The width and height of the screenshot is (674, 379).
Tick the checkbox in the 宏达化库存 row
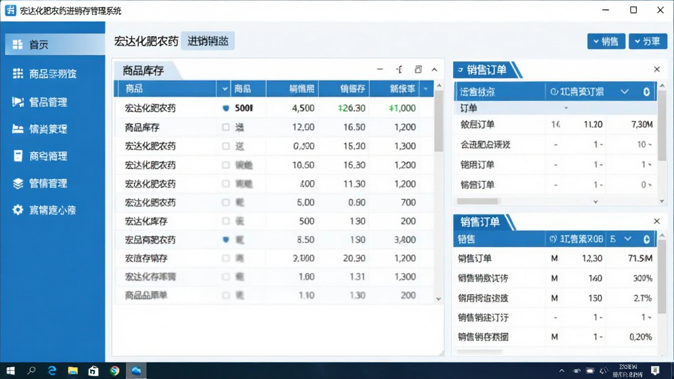pos(226,221)
